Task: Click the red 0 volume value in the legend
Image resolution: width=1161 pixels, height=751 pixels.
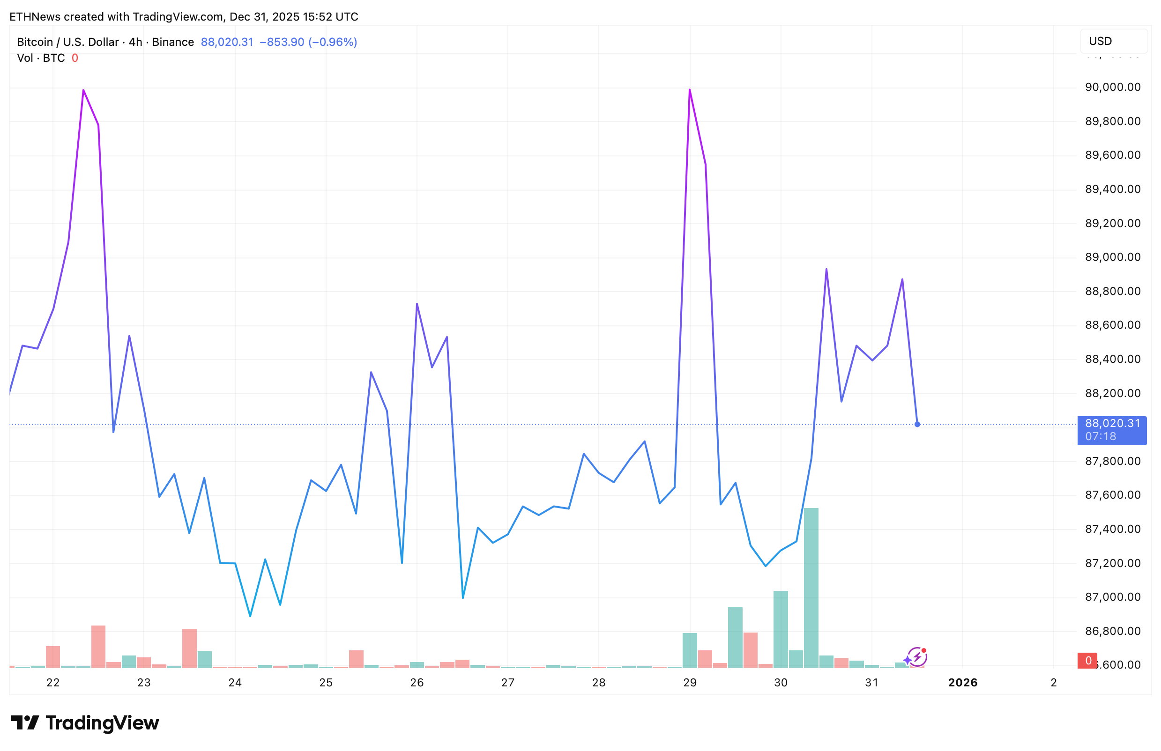Action: coord(74,58)
